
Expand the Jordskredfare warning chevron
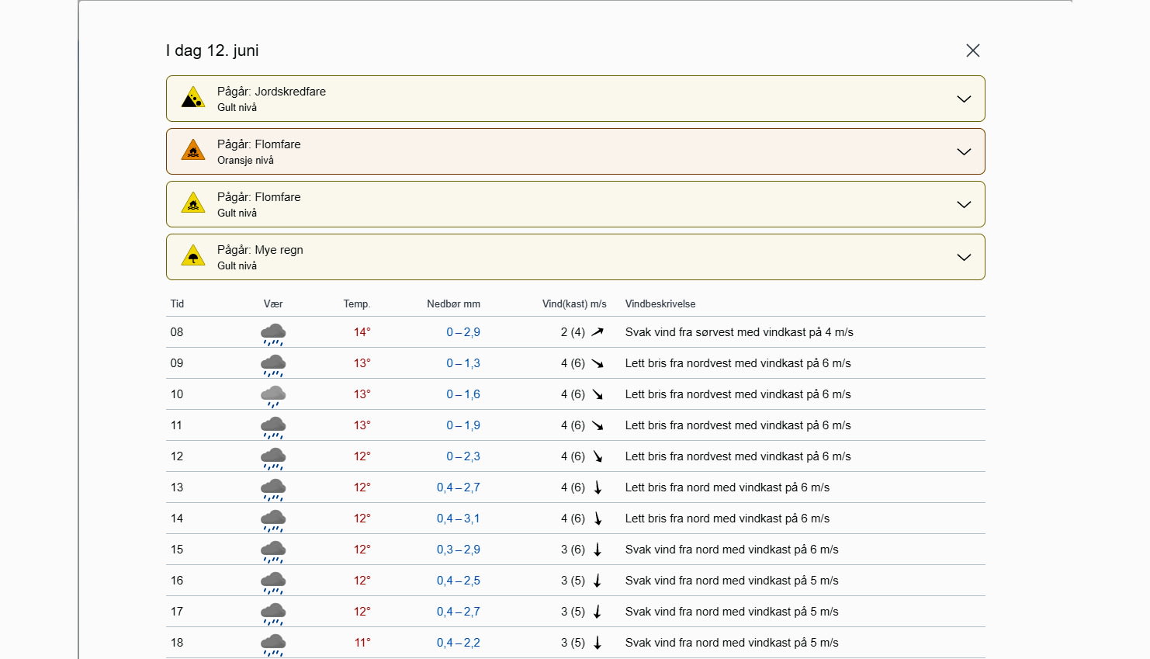tap(964, 99)
